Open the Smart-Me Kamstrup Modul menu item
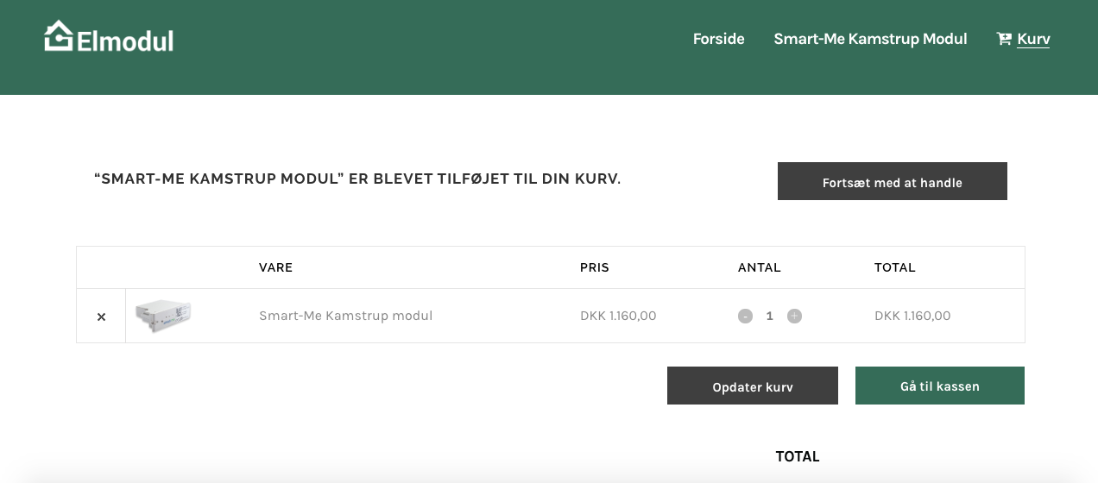Viewport: 1098px width, 483px height. pos(870,39)
